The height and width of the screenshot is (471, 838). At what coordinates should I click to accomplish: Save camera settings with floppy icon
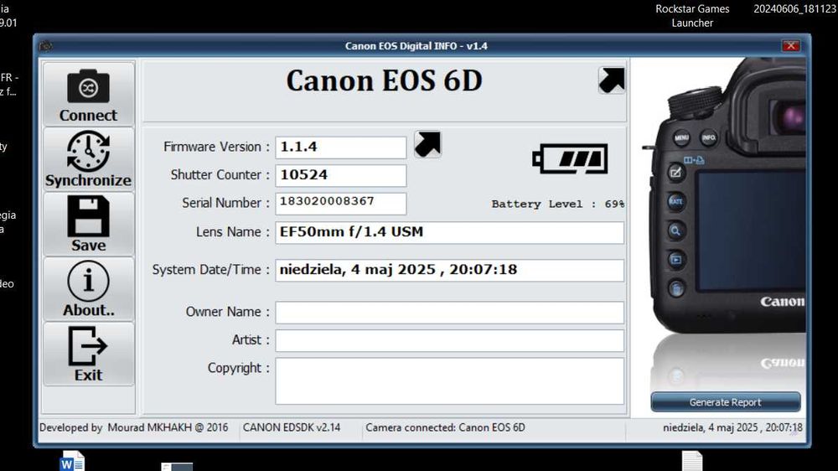point(88,224)
